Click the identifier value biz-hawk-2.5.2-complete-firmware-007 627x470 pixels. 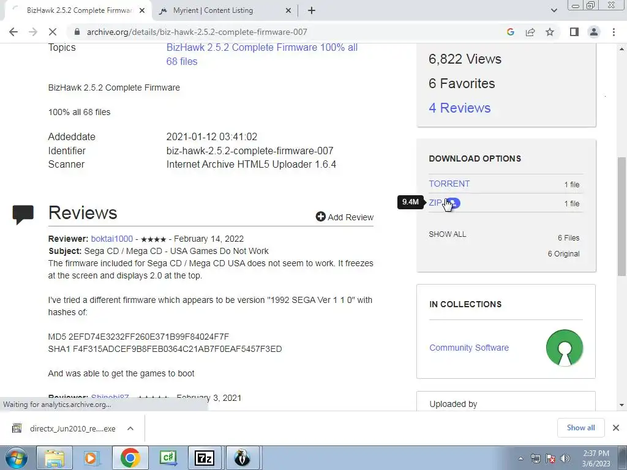(x=250, y=151)
